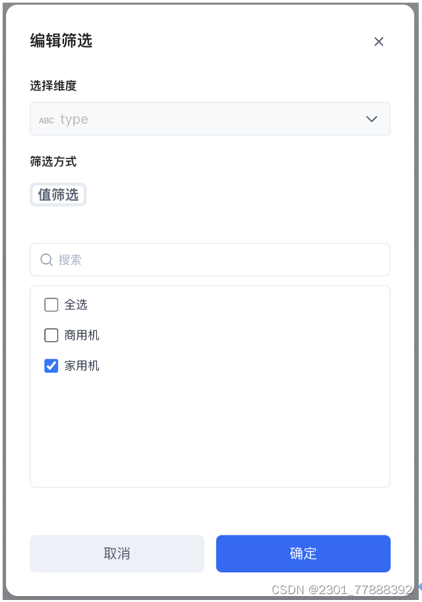Click the 商用机 option label
The height and width of the screenshot is (602, 422).
click(x=82, y=335)
